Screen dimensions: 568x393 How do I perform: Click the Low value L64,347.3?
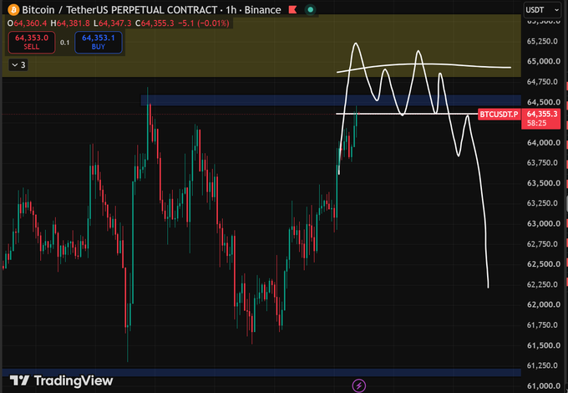click(x=112, y=23)
